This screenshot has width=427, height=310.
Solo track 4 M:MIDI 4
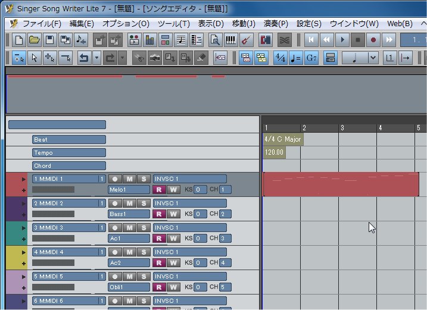144,252
